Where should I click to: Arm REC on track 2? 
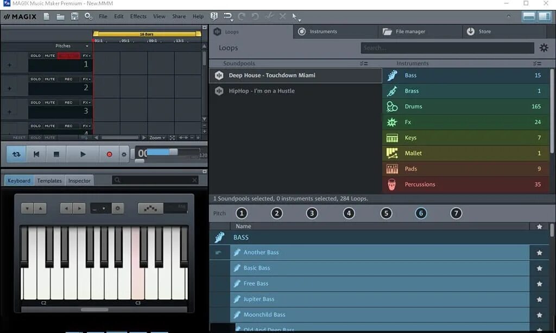(68, 79)
